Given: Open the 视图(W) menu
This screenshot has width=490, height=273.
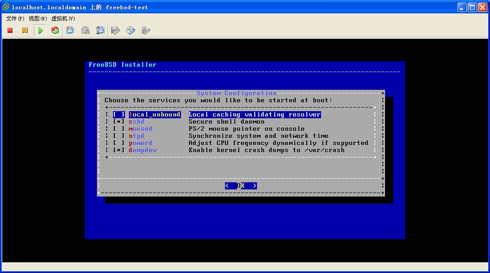Looking at the screenshot, I should click(x=38, y=19).
